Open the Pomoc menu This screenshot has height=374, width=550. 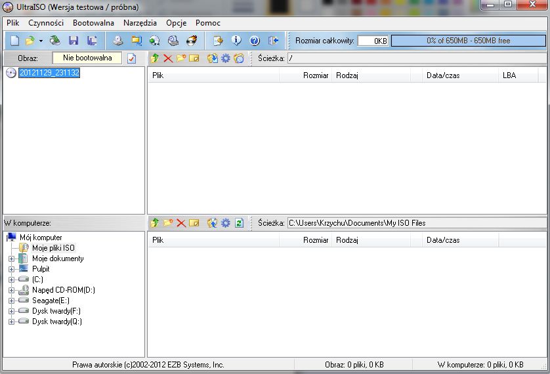point(208,23)
